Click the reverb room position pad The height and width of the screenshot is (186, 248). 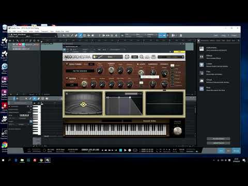[84, 103]
